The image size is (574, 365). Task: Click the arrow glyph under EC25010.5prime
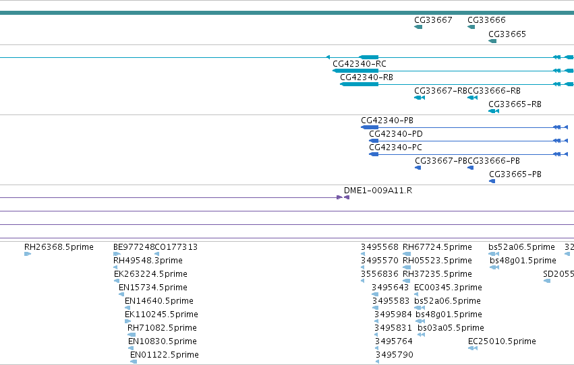473,348
